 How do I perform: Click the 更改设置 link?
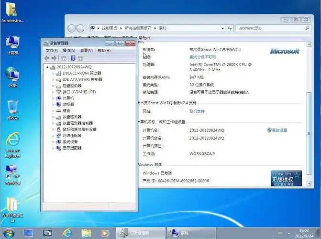click(x=279, y=130)
